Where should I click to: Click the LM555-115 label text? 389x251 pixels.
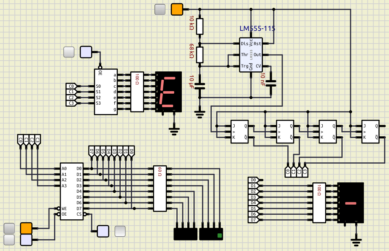[257, 29]
